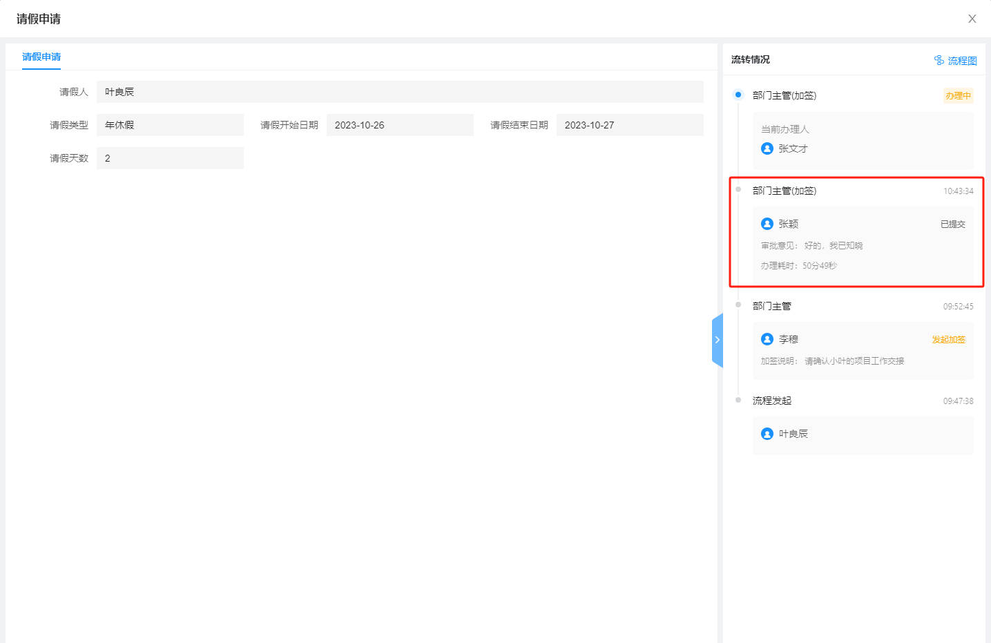
Task: Click the 已提交 status text
Action: click(952, 224)
